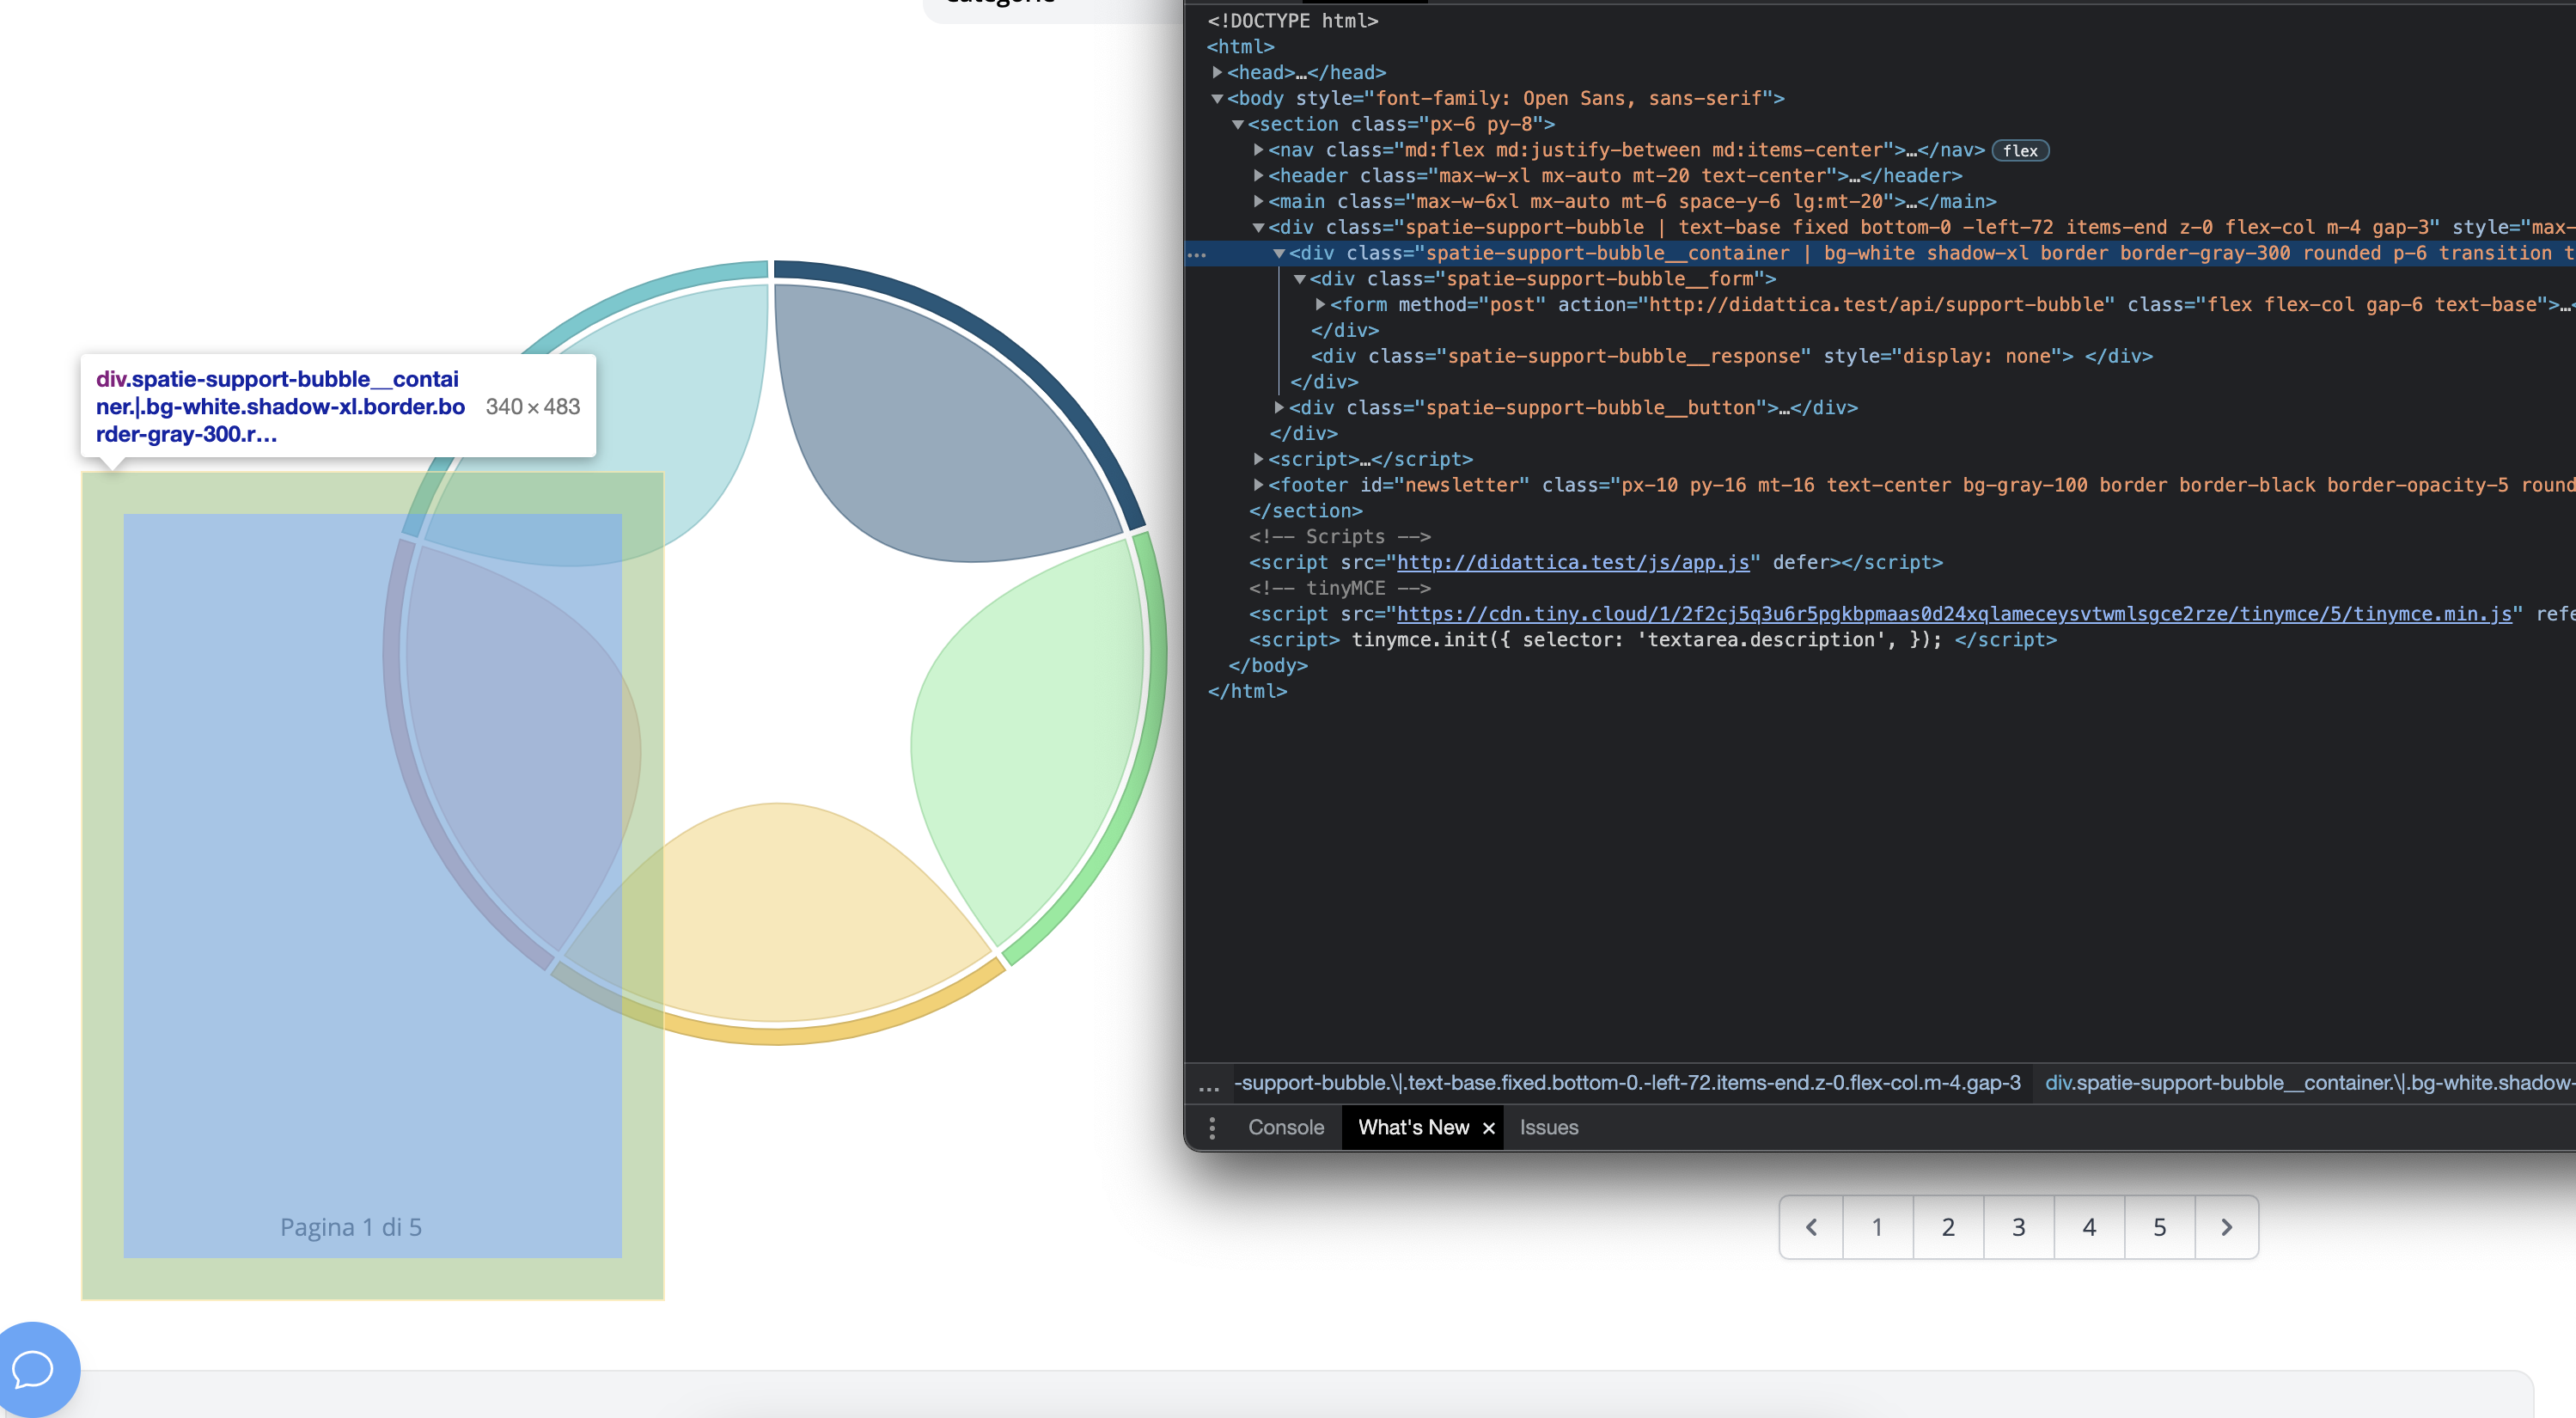
Task: Select the tinyMCE comment line
Action: point(1340,588)
